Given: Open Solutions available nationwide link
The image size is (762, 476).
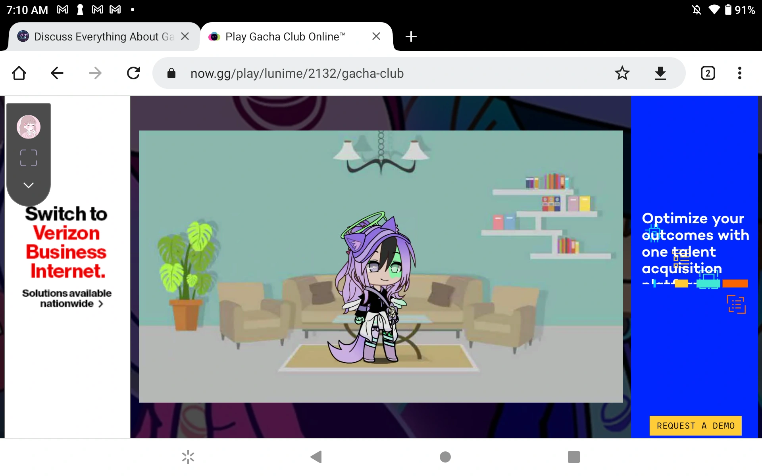Looking at the screenshot, I should (x=67, y=298).
